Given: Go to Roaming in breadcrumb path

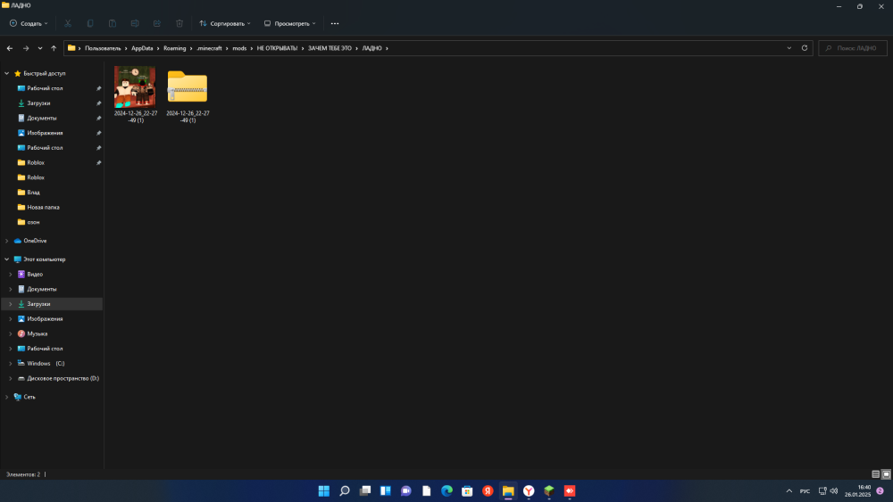Looking at the screenshot, I should pos(174,48).
